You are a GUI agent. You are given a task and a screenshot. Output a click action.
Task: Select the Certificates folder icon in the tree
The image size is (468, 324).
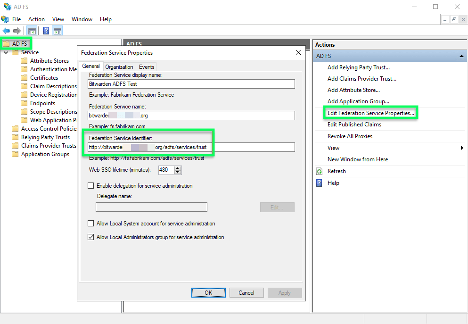pyautogui.click(x=25, y=77)
